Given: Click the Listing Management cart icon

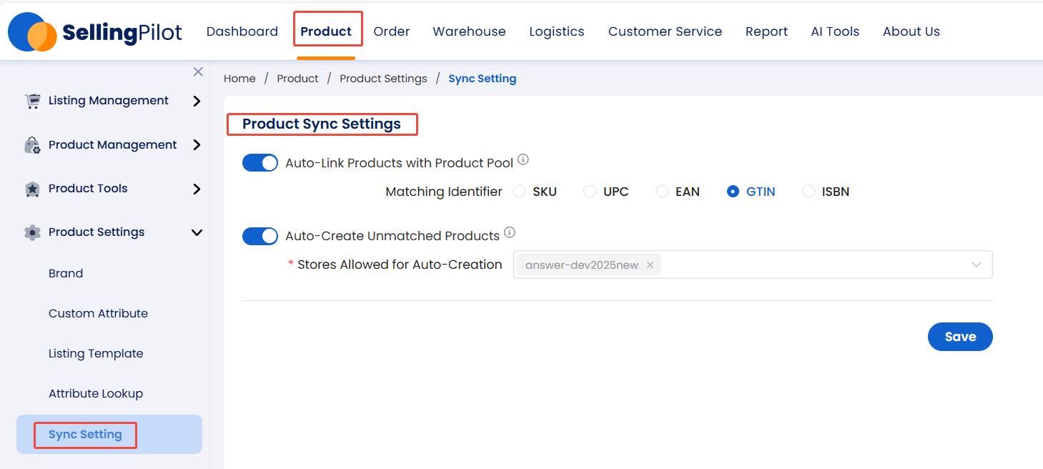Looking at the screenshot, I should (x=32, y=101).
